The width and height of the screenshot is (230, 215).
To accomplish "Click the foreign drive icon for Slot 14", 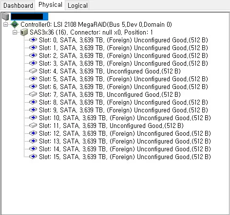I will [33, 149].
